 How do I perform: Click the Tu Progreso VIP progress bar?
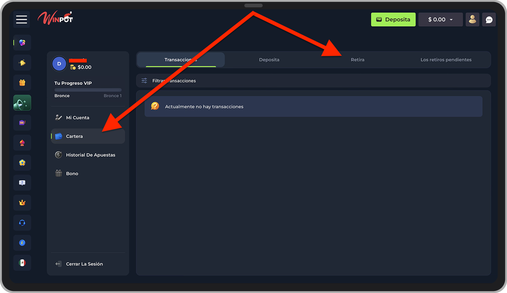click(x=88, y=90)
